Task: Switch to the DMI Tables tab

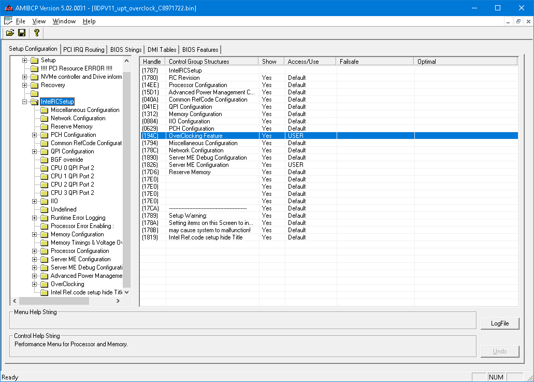Action: pyautogui.click(x=162, y=50)
